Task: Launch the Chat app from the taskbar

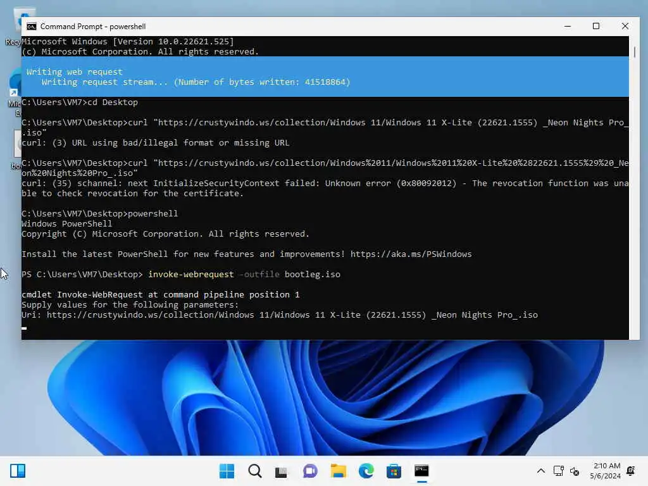Action: pyautogui.click(x=310, y=471)
